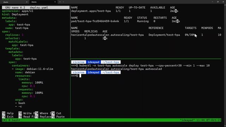The image size is (226, 127).
Task: Click the apiVersion: apps/v1 line in nano
Action: 18,11
